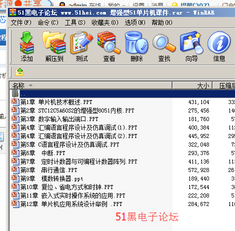235x231 pixels.
Task: Sort files by the 大小 column header
Action: [192, 85]
